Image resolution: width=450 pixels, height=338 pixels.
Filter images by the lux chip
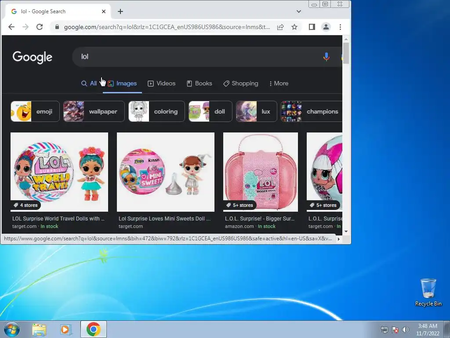(257, 111)
